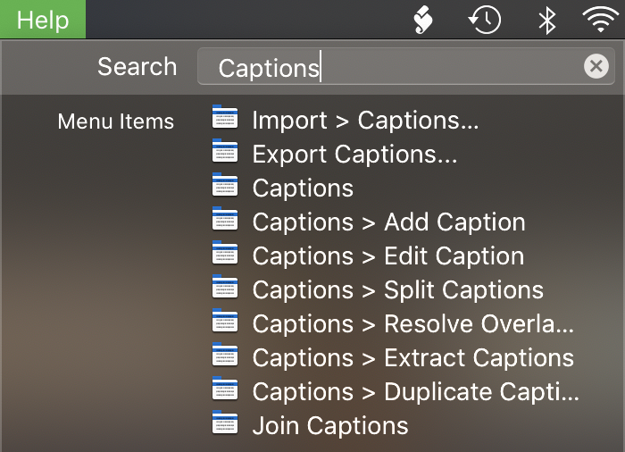Click the stylized S app menu bar icon
The height and width of the screenshot is (452, 625).
click(422, 20)
